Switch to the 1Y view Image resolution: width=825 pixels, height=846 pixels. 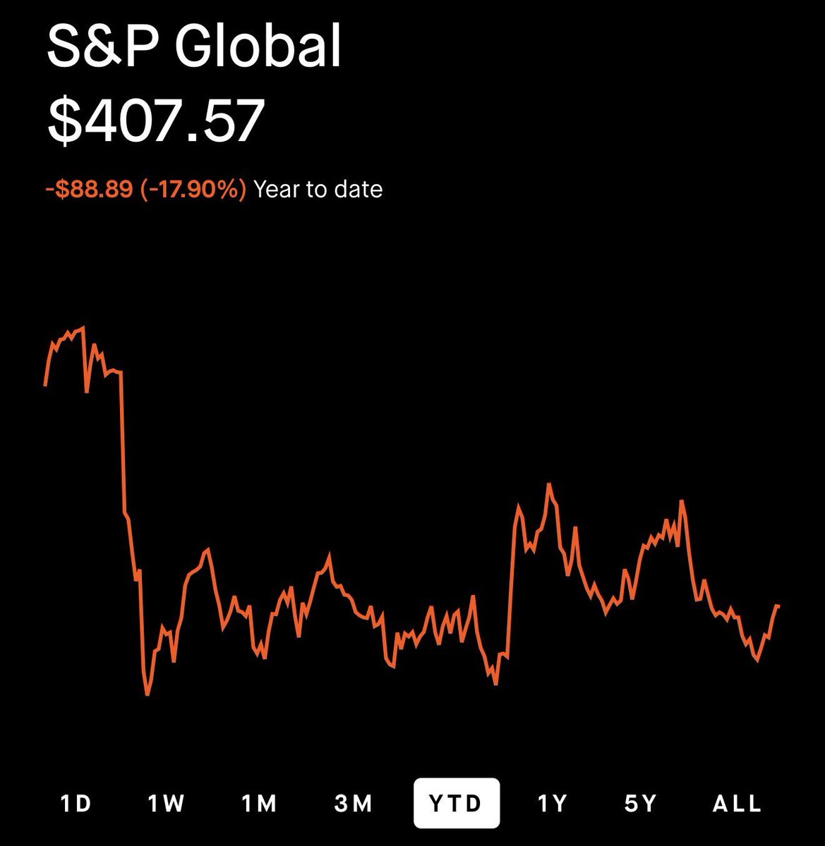coord(552,803)
